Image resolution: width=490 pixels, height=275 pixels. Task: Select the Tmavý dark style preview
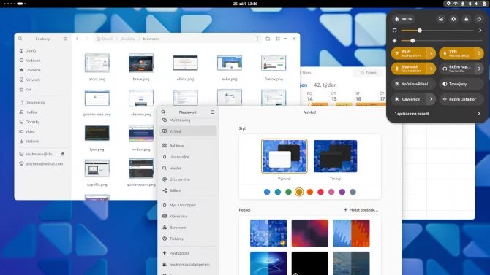point(335,156)
